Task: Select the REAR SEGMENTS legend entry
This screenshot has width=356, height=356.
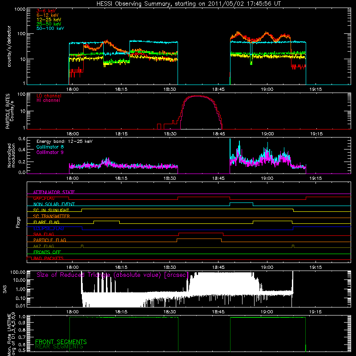Action: pyautogui.click(x=59, y=347)
